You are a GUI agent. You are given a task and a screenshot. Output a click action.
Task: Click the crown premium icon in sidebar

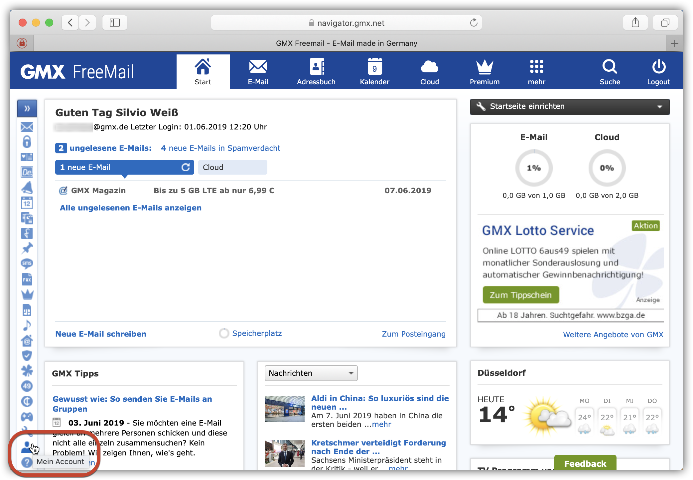point(27,294)
